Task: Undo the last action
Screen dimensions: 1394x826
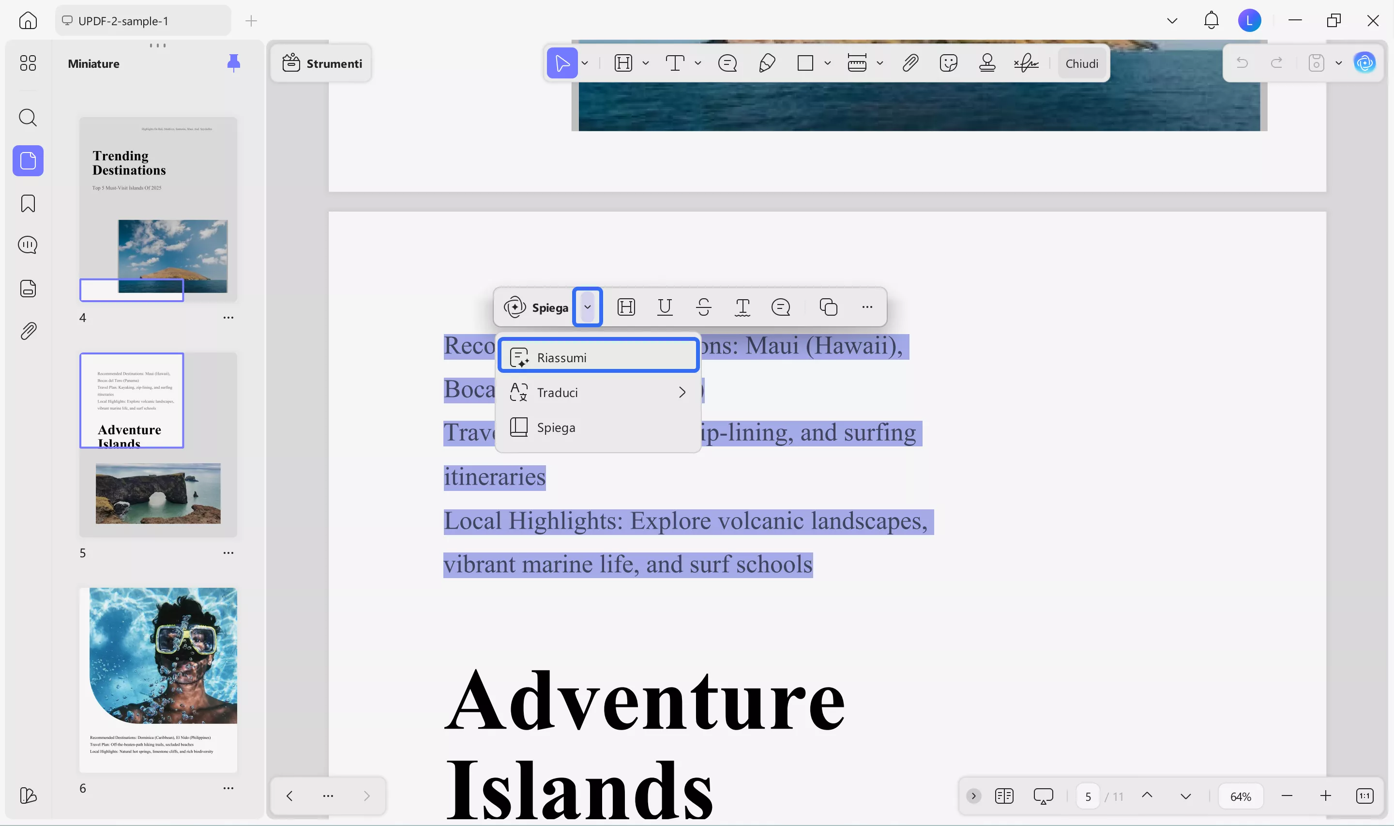Action: point(1242,62)
